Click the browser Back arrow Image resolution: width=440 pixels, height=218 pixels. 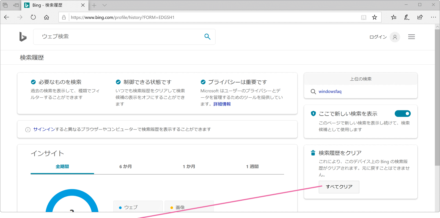(x=7, y=17)
